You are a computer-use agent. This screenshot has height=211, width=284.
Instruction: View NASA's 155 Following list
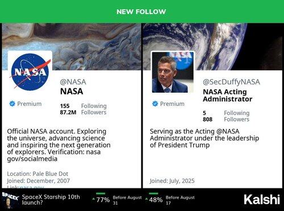83,106
